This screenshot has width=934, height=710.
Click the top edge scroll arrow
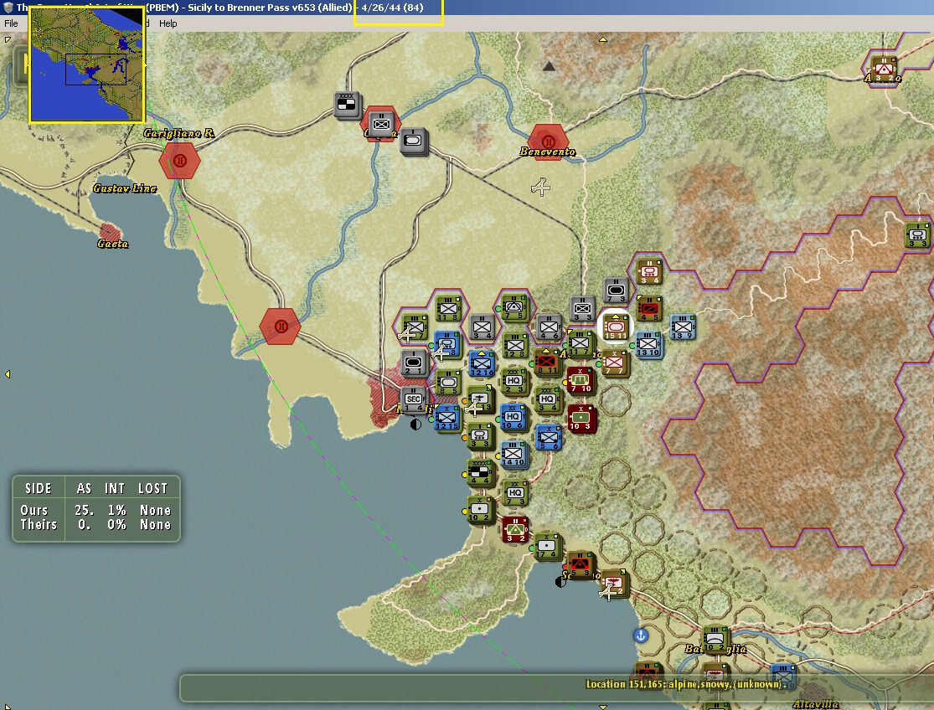[603, 39]
